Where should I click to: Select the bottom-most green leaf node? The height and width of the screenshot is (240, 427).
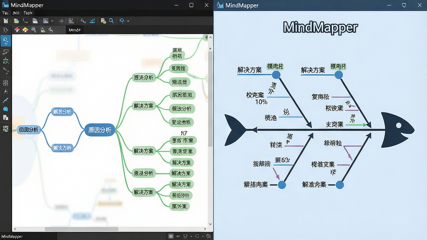[179, 206]
